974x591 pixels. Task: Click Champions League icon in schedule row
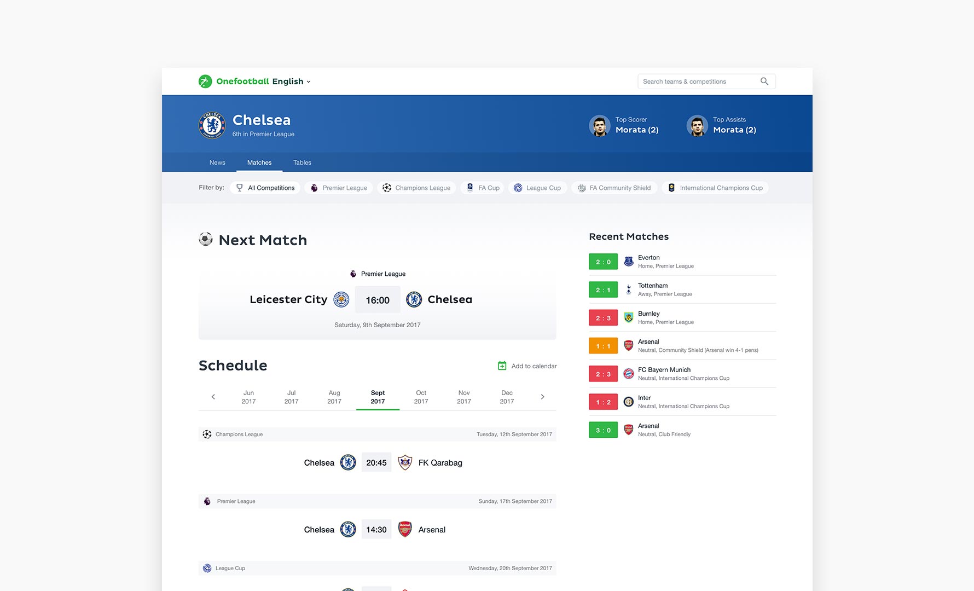(207, 434)
